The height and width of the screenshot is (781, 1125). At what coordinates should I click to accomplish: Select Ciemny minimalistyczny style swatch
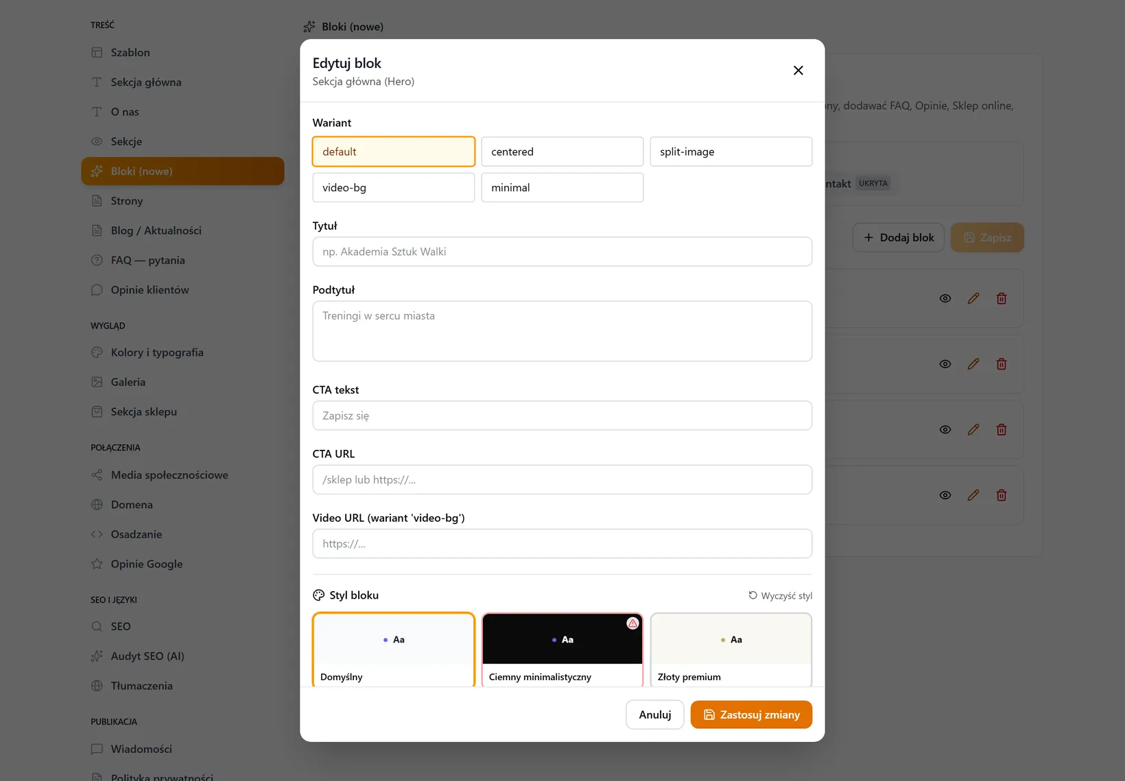(x=562, y=649)
